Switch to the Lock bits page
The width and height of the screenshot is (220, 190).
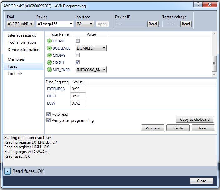pyautogui.click(x=15, y=74)
